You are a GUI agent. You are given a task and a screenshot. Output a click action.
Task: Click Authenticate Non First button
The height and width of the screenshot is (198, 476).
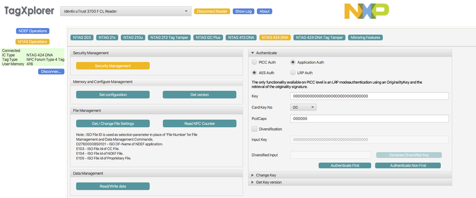[x=408, y=165]
